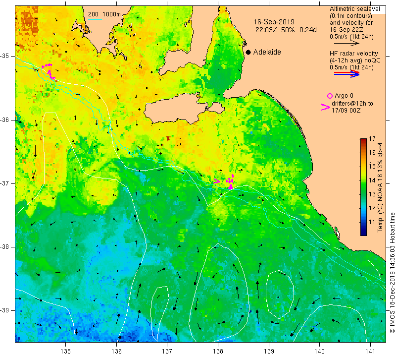This screenshot has height=357, width=396.
Task: Click the magenta drifter cluster near 138E 37S
Action: pos(224,181)
